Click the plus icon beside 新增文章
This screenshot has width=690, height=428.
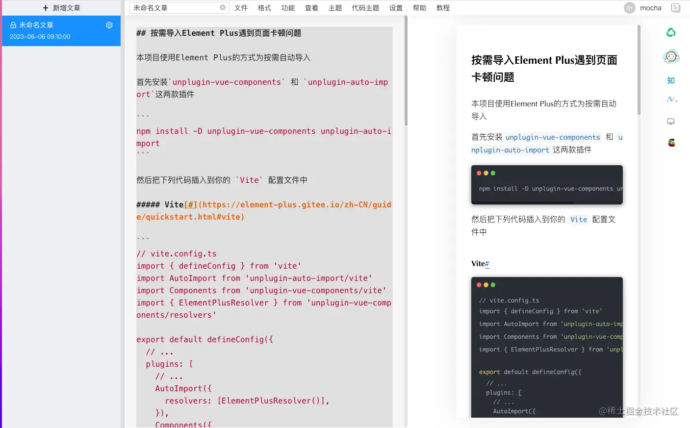pos(46,8)
